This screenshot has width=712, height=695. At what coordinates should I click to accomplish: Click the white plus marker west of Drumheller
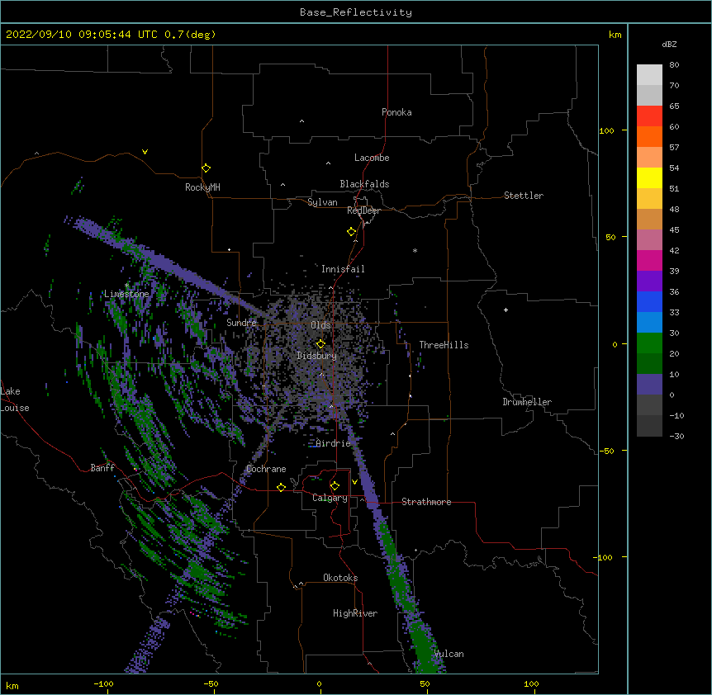coord(506,310)
